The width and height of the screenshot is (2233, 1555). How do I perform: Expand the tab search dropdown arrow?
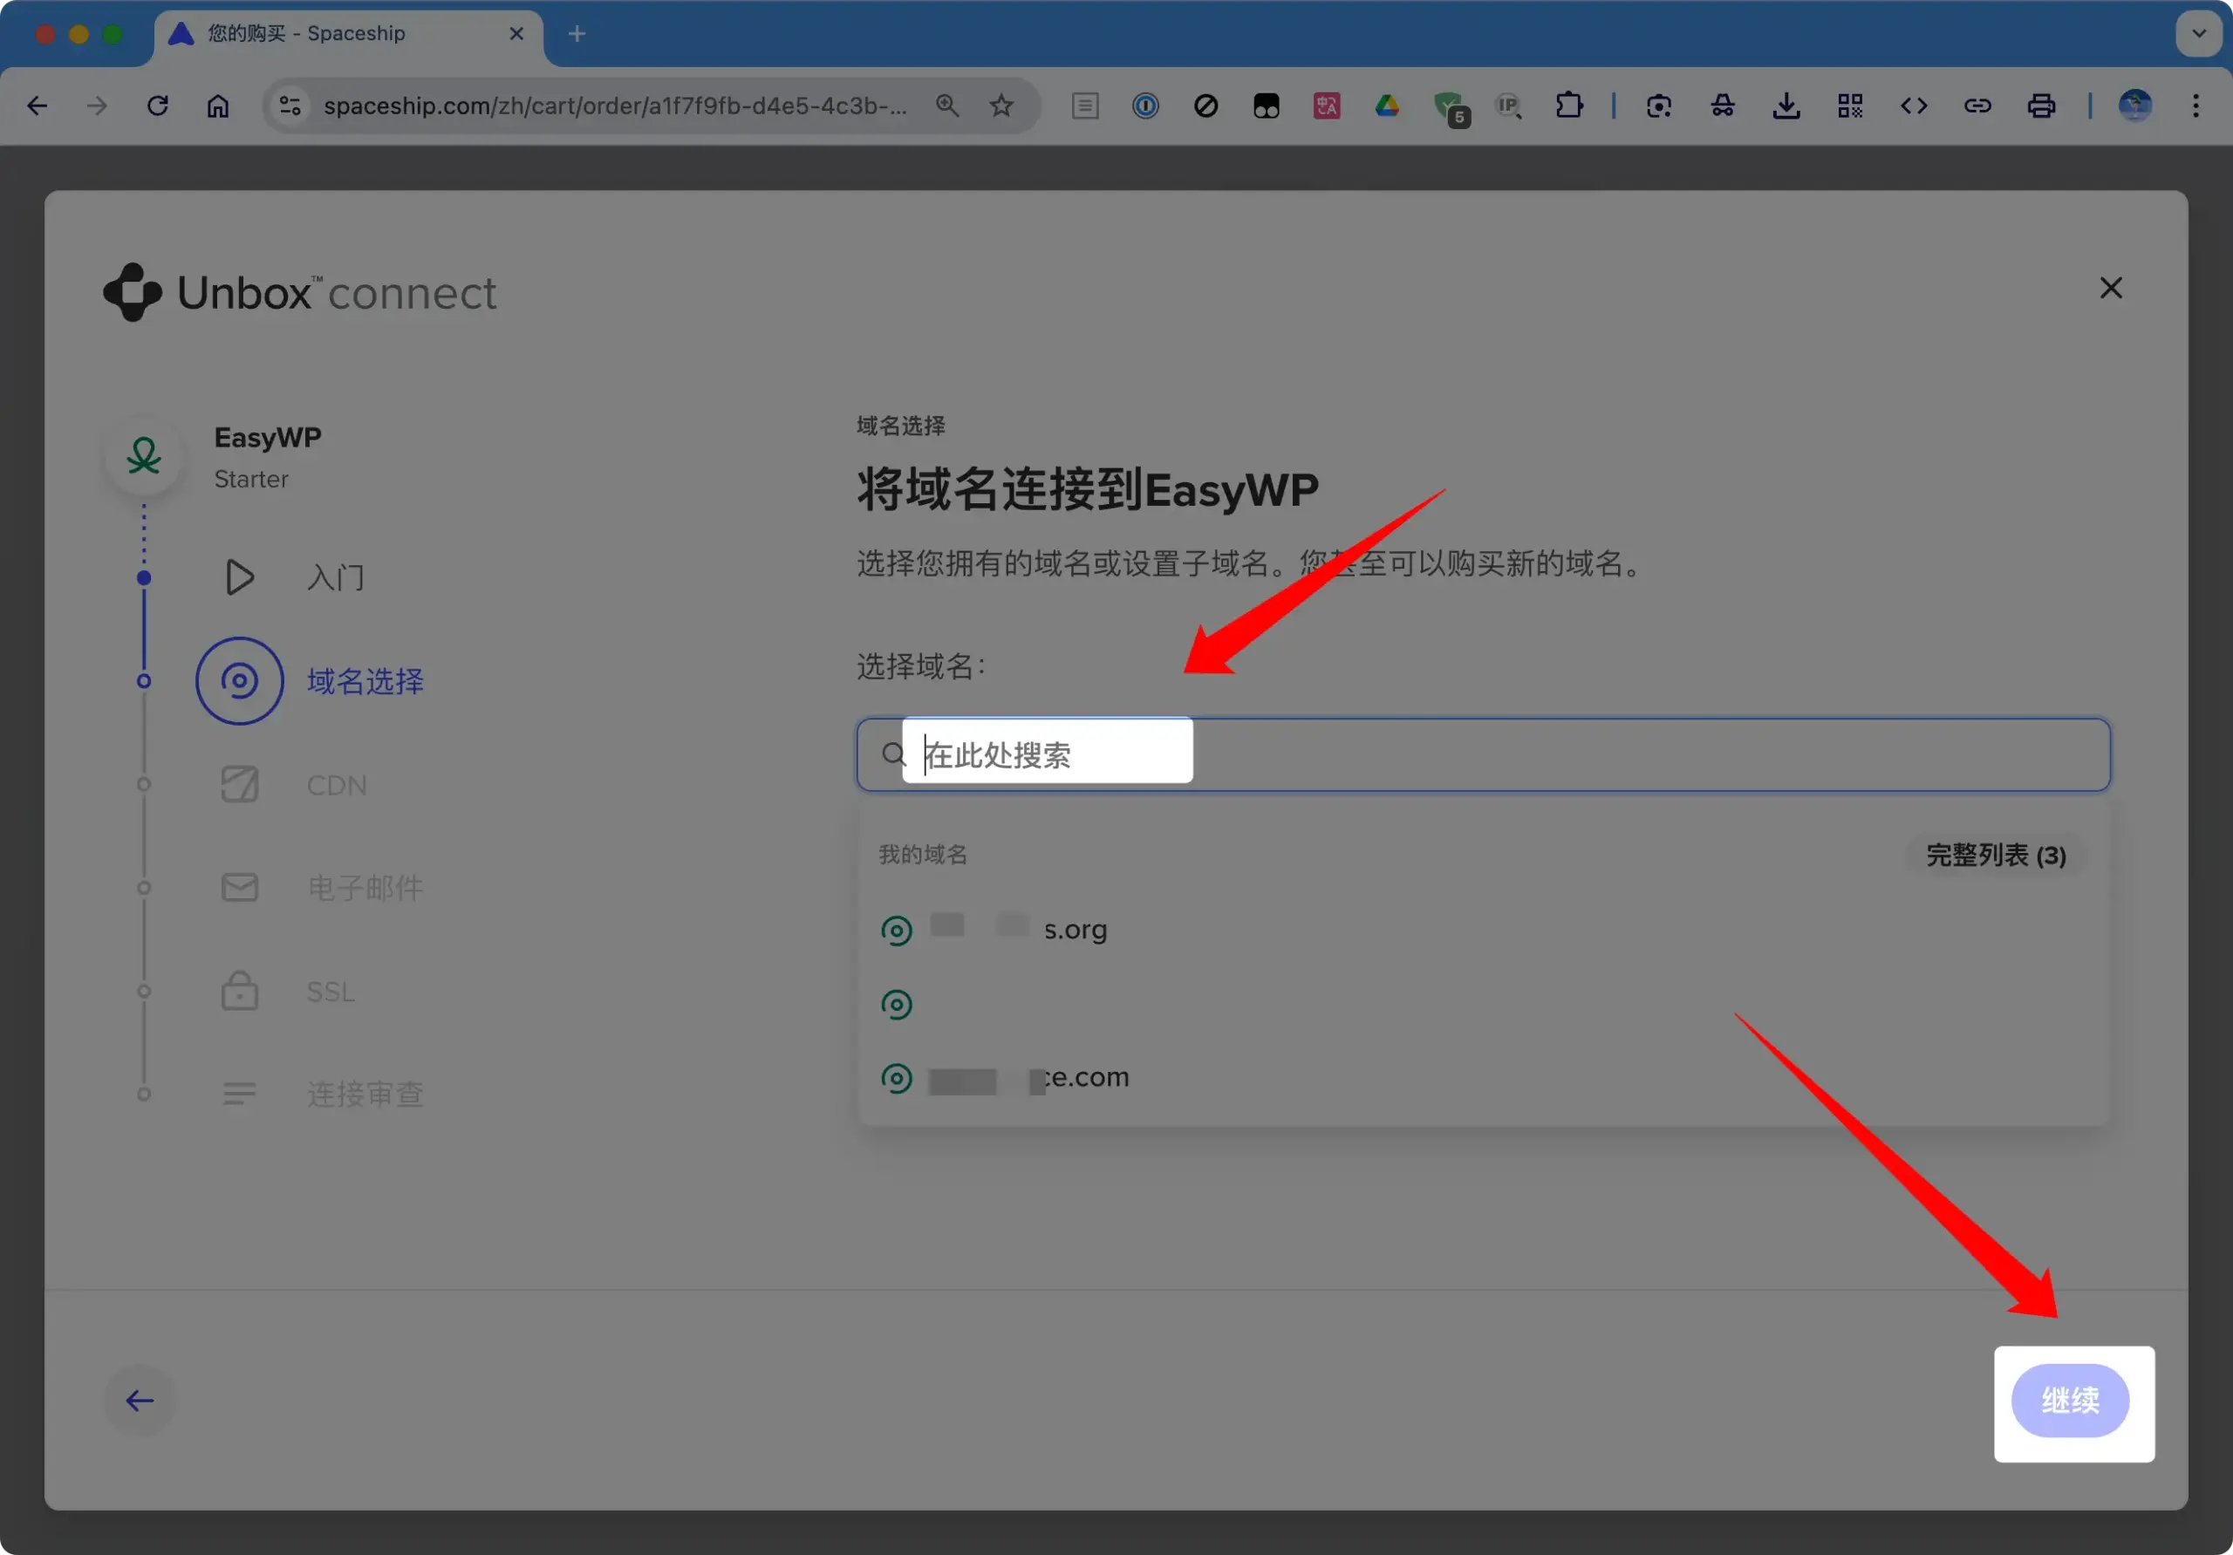(x=2198, y=33)
